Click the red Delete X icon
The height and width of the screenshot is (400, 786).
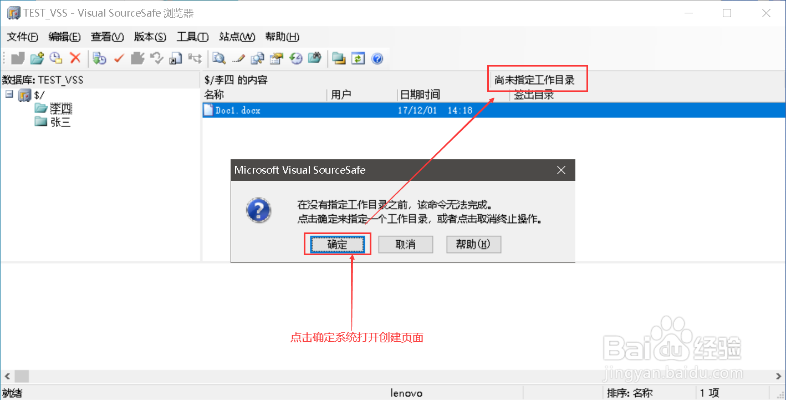click(75, 58)
